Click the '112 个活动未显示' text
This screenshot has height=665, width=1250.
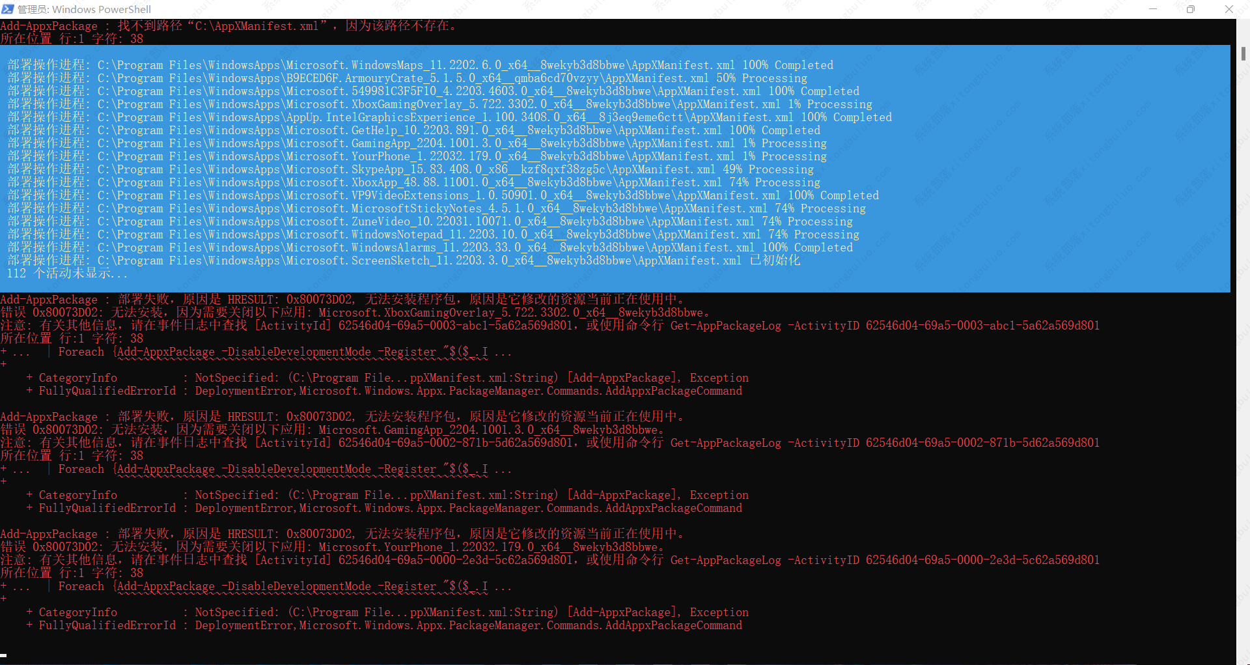67,274
